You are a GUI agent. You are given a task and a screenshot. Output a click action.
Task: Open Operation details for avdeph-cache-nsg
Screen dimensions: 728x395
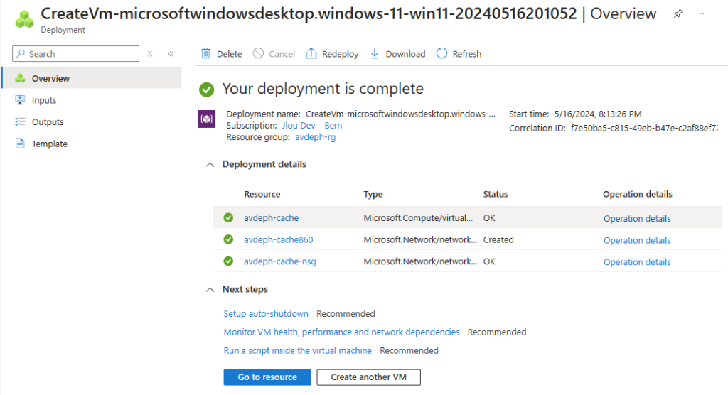637,261
